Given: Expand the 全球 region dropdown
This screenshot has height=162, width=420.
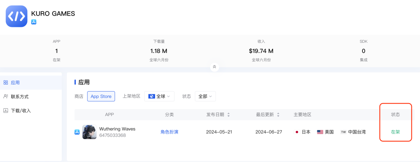Looking at the screenshot, I should pyautogui.click(x=159, y=96).
